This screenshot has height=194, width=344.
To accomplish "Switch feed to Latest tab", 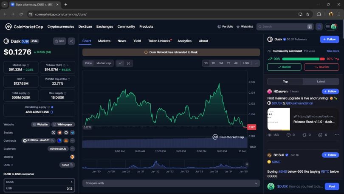I will [x=321, y=82].
